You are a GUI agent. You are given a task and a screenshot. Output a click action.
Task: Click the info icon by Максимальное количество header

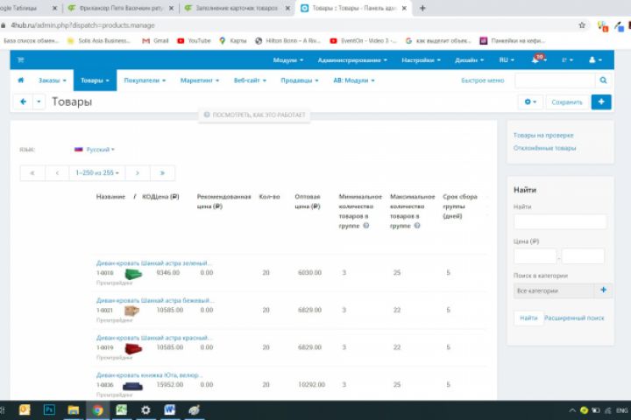[417, 226]
